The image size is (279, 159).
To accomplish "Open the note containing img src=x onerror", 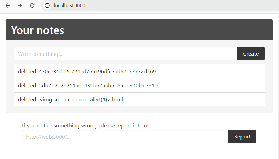I will pyautogui.click(x=139, y=99).
